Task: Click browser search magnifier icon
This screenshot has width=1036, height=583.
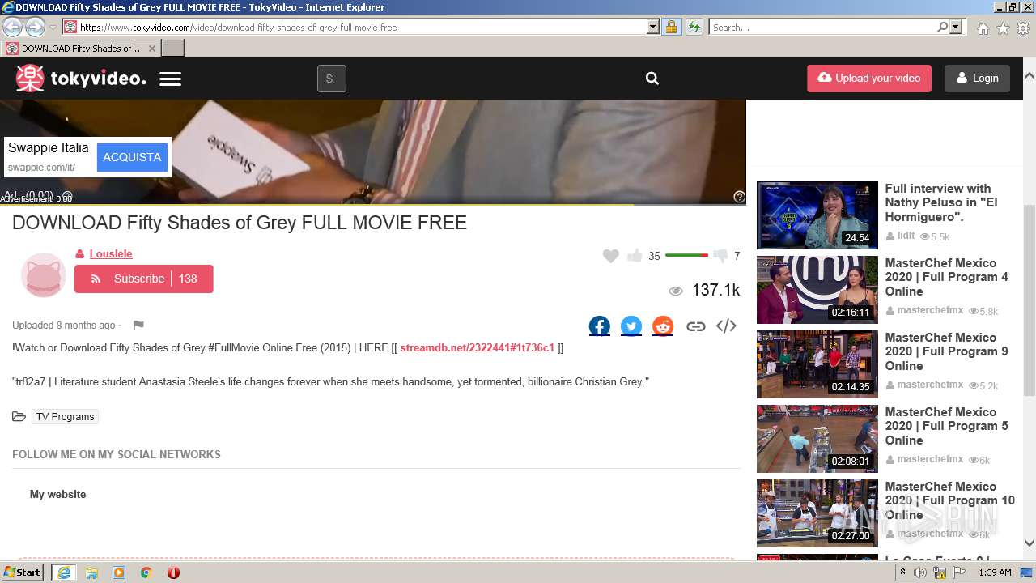Action: pyautogui.click(x=942, y=27)
